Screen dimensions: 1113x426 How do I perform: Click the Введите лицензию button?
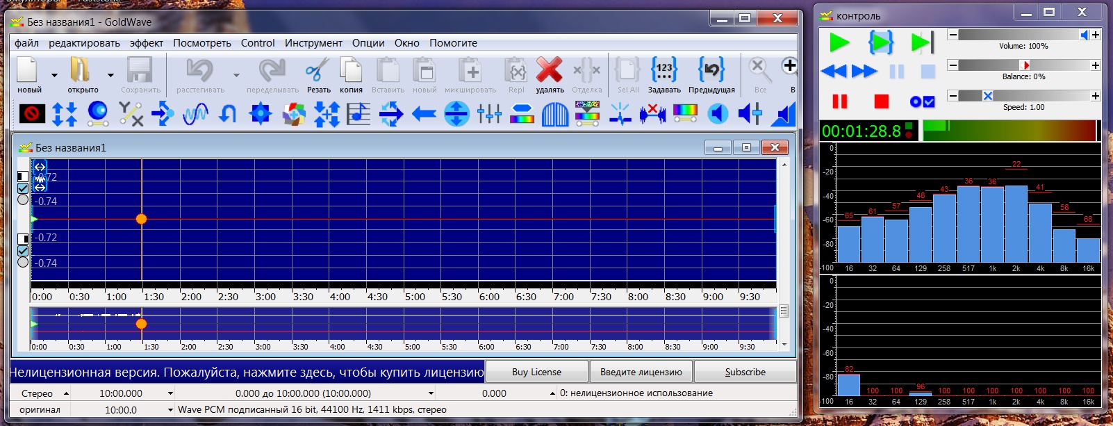click(641, 372)
